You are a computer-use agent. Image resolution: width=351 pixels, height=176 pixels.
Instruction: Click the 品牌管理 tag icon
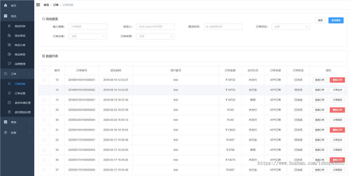tap(9, 64)
